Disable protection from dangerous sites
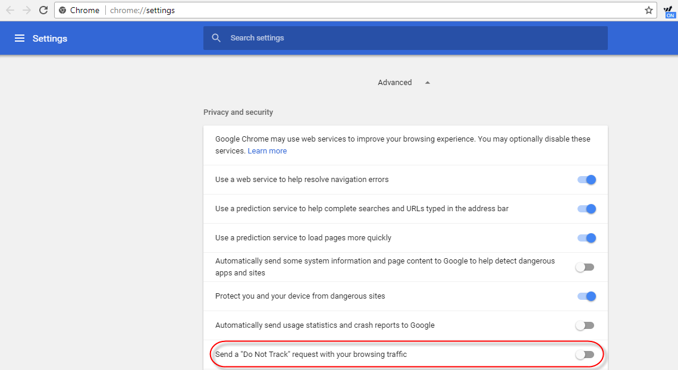The image size is (678, 370). (586, 296)
